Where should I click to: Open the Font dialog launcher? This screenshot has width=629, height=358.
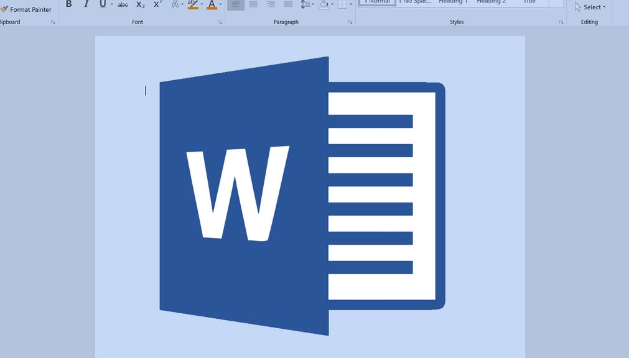tap(220, 22)
